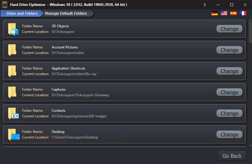Change the Captures folder location
Image resolution: width=252 pixels, height=164 pixels.
click(x=229, y=92)
